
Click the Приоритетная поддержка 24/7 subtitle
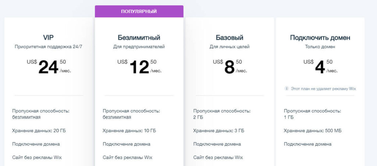[x=49, y=47]
